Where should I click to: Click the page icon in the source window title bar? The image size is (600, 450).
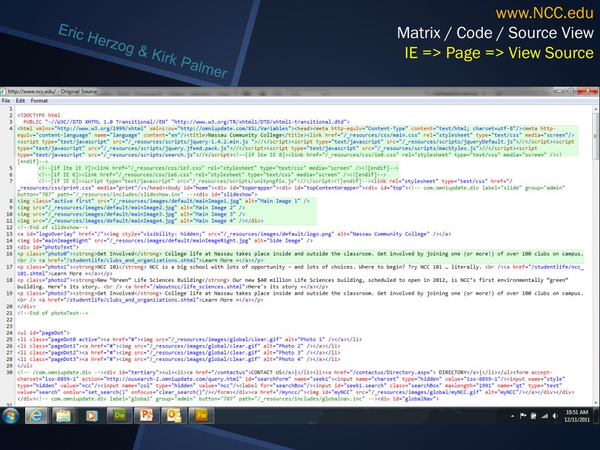(3, 91)
